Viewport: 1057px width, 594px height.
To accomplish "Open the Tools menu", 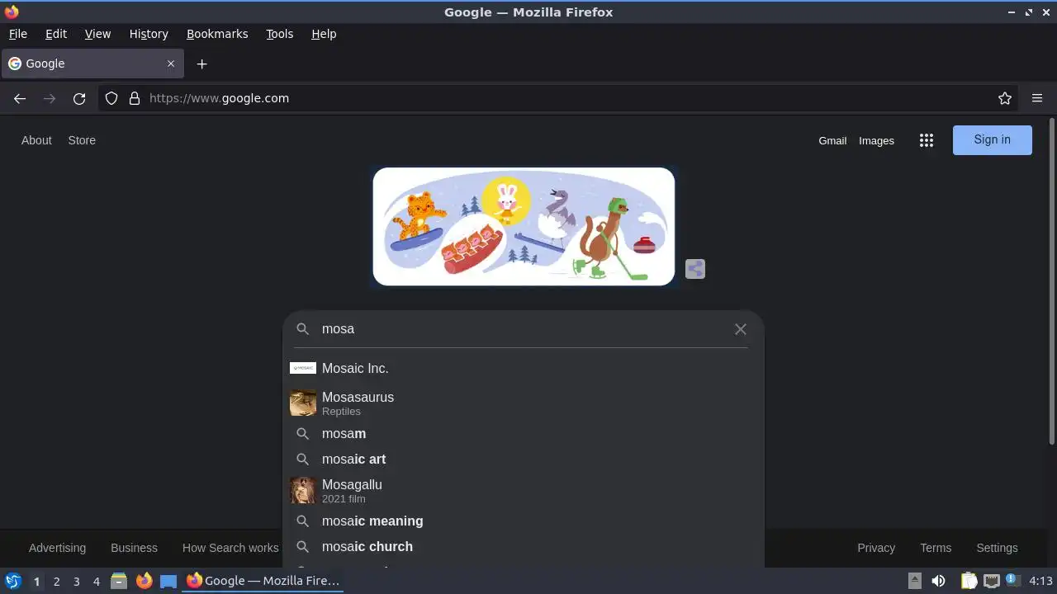I will click(x=279, y=34).
